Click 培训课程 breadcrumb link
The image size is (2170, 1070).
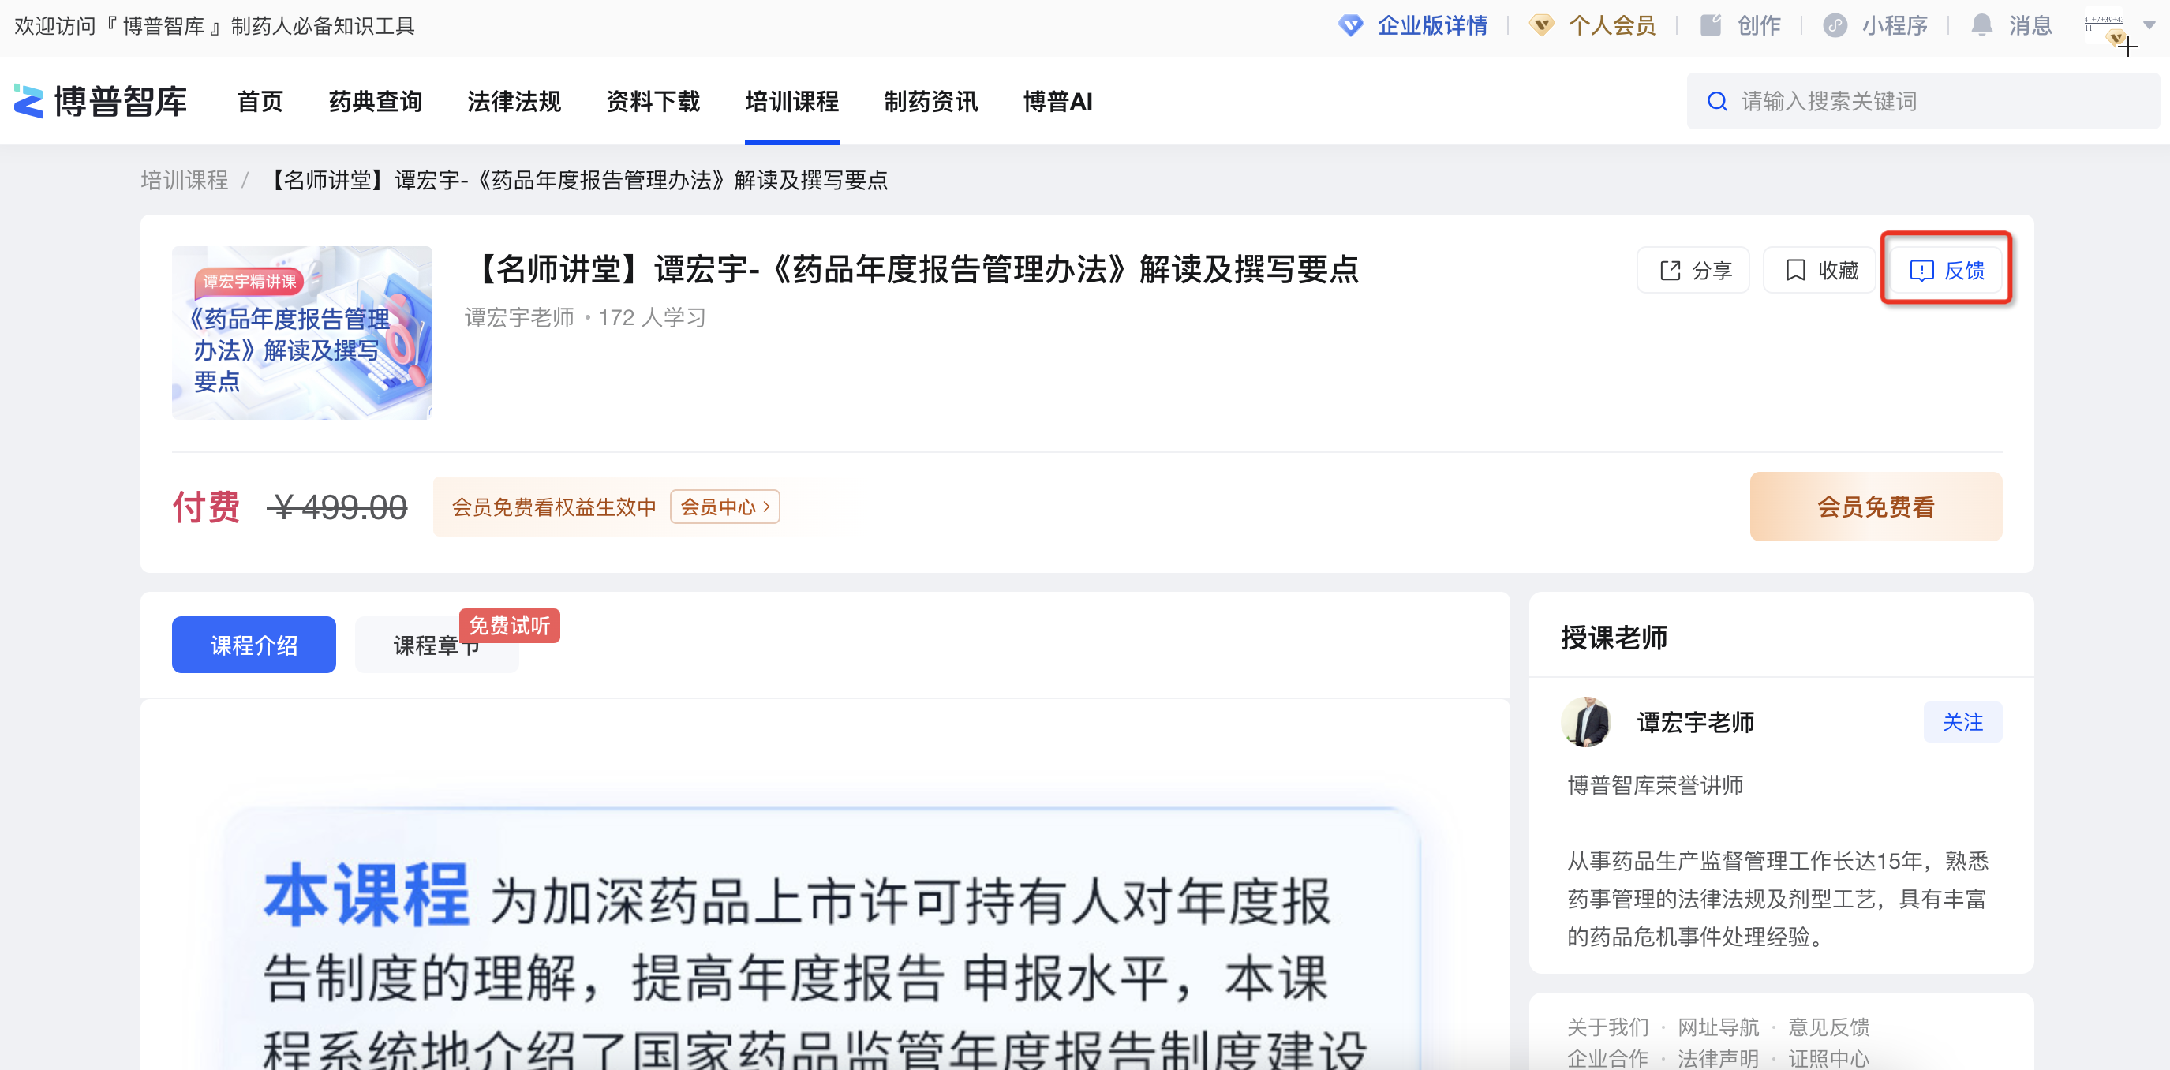point(185,180)
